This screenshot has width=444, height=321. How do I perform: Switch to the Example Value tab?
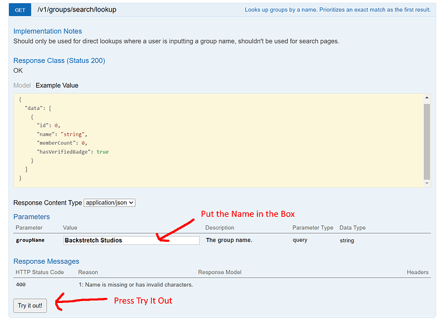pos(57,85)
